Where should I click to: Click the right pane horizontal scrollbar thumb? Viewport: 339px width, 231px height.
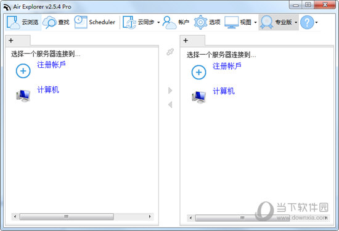pyautogui.click(x=242, y=218)
